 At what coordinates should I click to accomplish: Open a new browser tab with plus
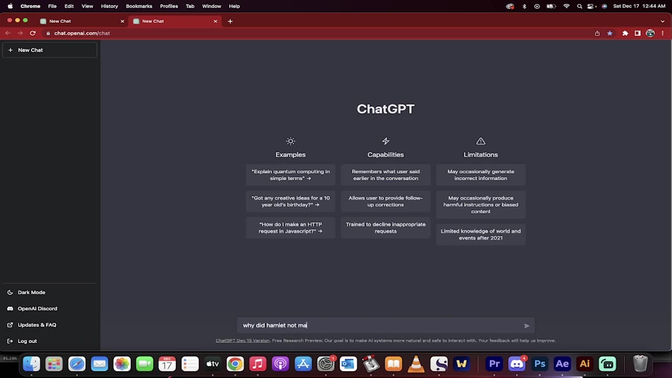point(230,21)
